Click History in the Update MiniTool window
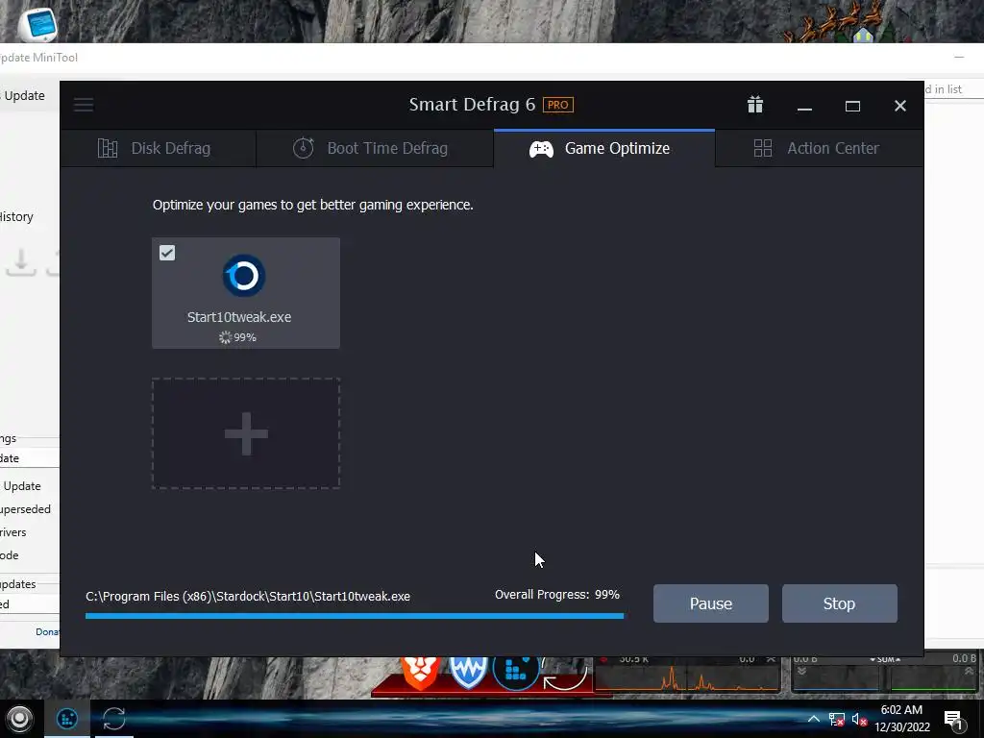 point(16,216)
